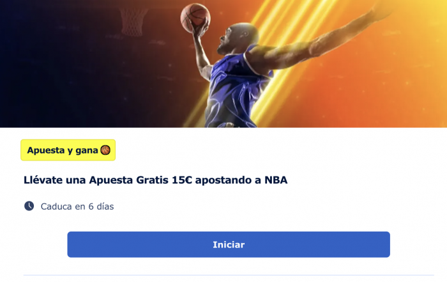This screenshot has width=447, height=282.
Task: Open the Apuesta Gratis 15€ NBA promotion title
Action: tap(155, 180)
